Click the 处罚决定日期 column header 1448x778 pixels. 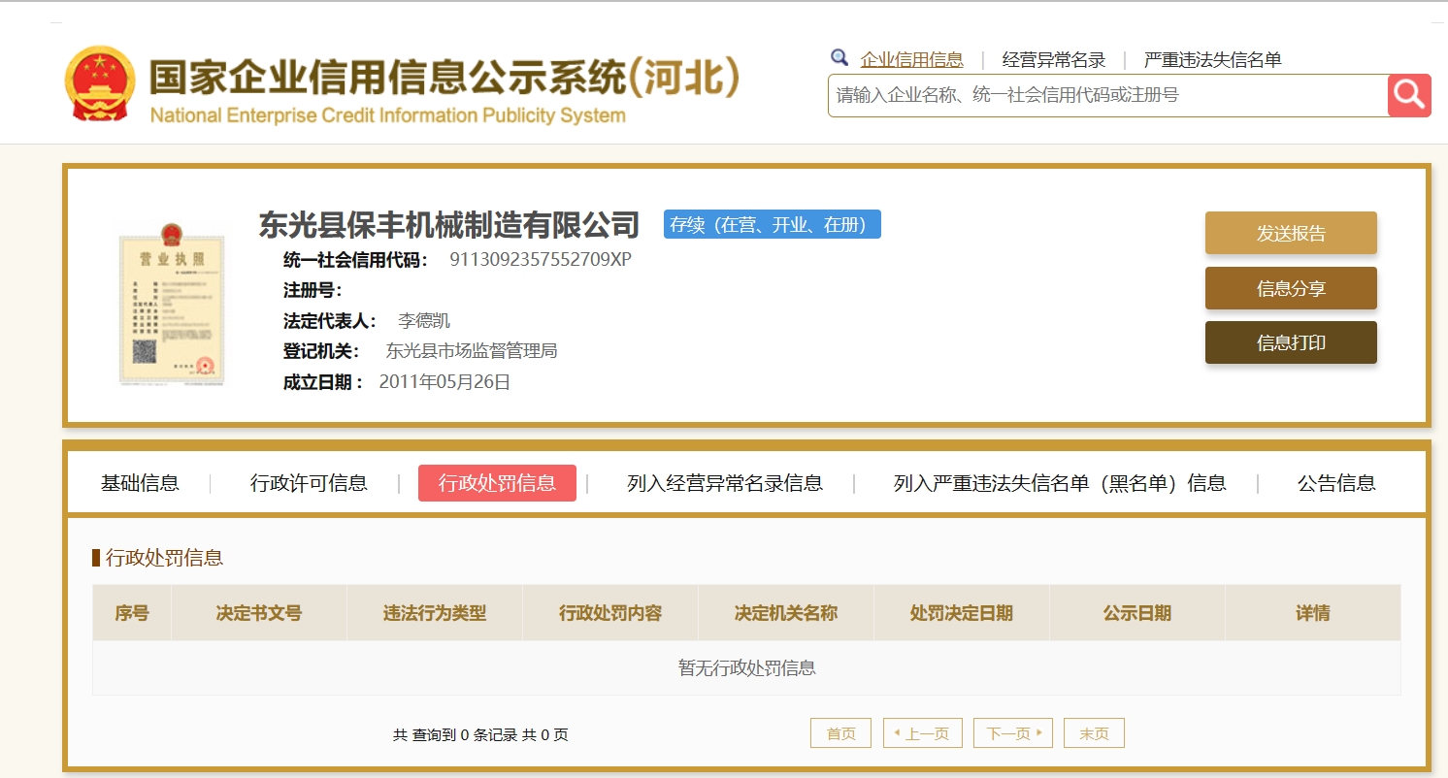tap(962, 613)
